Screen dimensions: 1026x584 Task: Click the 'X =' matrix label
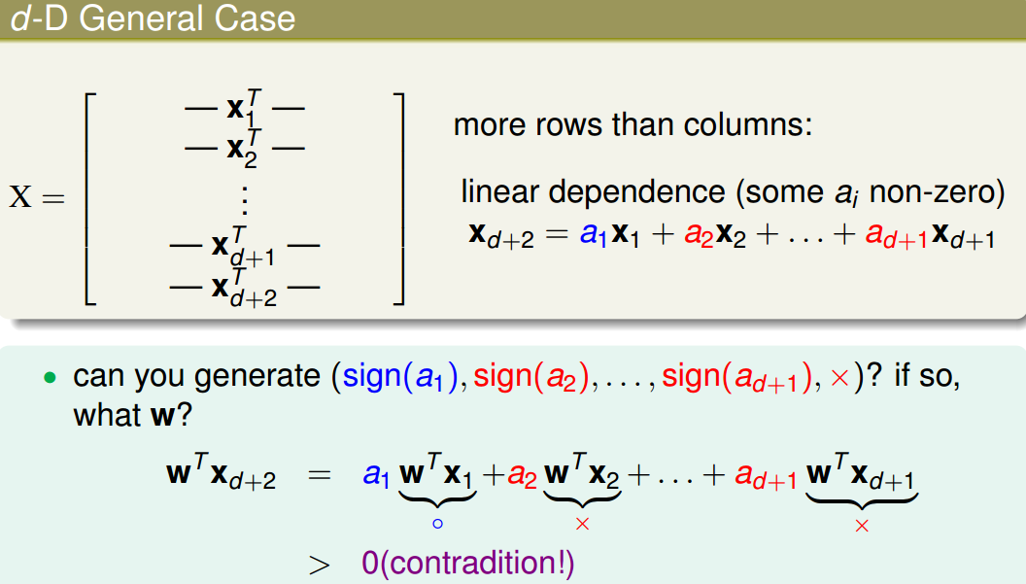pos(37,196)
